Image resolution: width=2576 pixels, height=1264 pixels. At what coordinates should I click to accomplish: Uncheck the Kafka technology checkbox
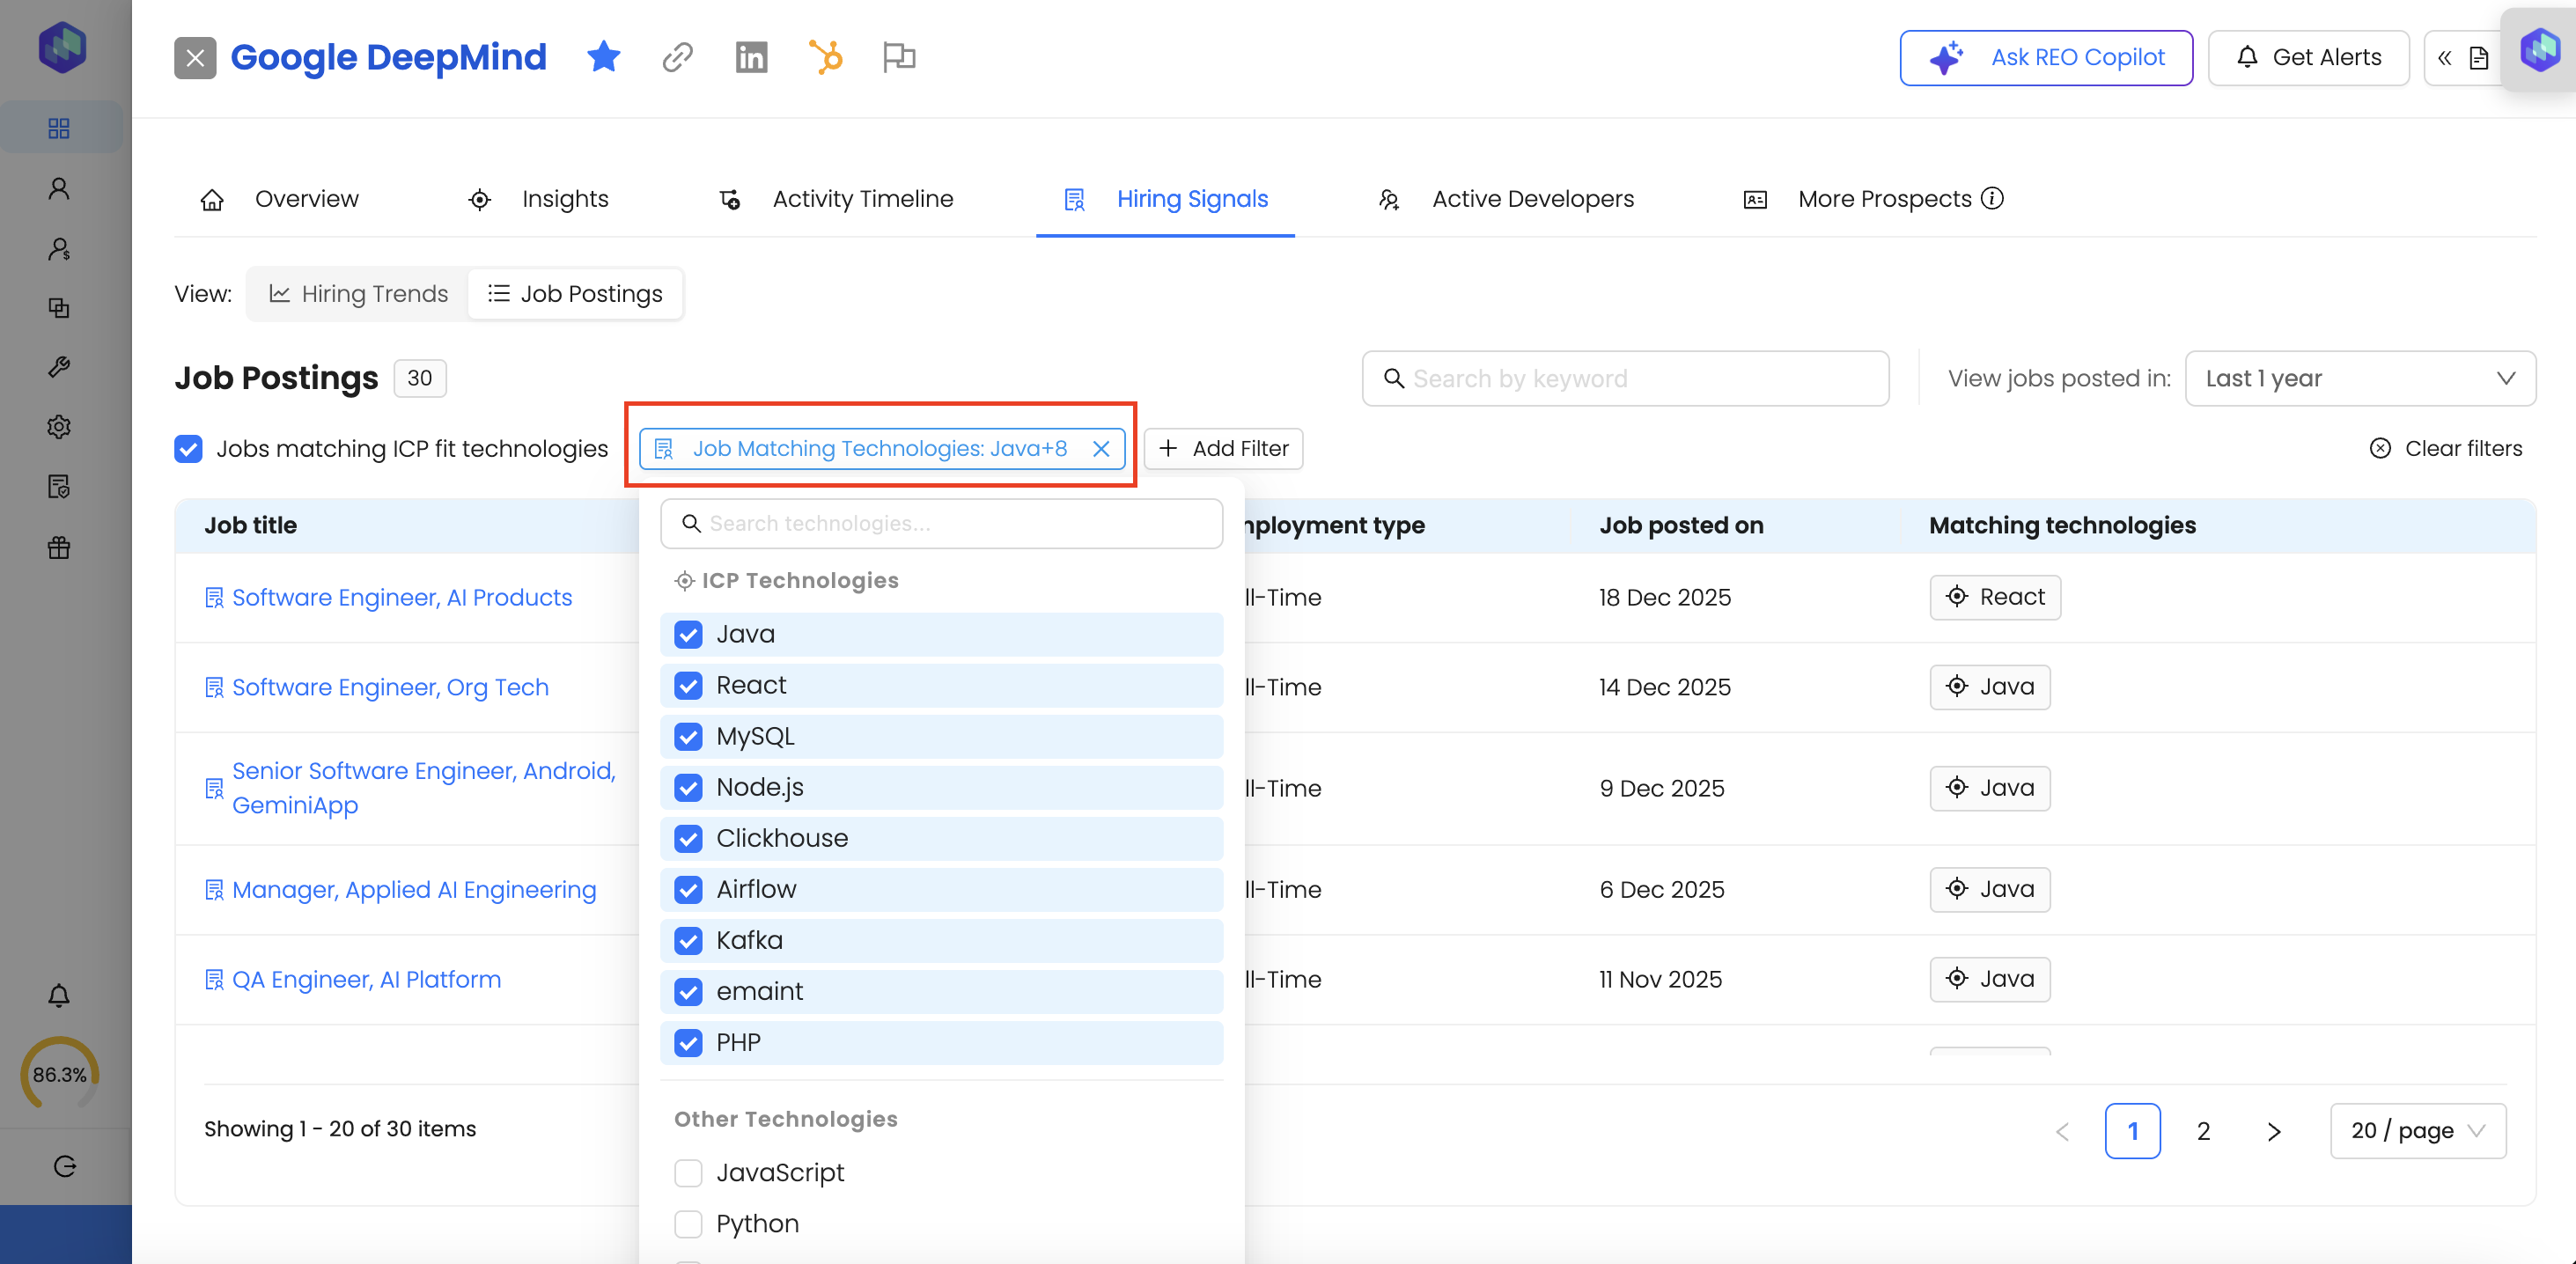point(688,941)
